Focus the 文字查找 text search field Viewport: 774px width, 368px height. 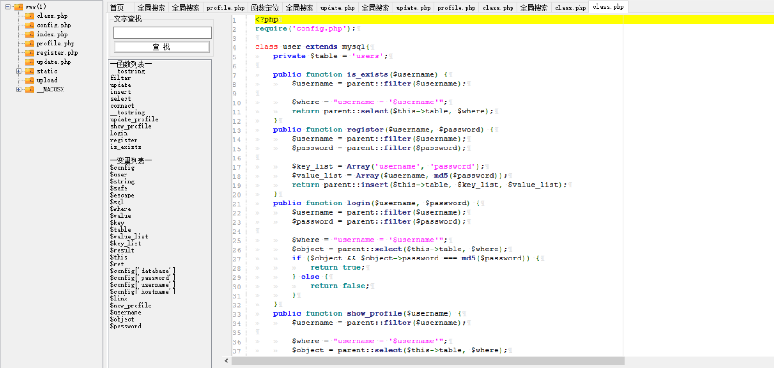[x=162, y=32]
